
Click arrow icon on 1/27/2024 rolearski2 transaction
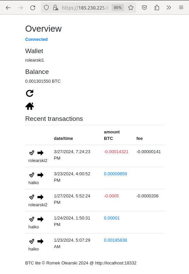click(41, 197)
